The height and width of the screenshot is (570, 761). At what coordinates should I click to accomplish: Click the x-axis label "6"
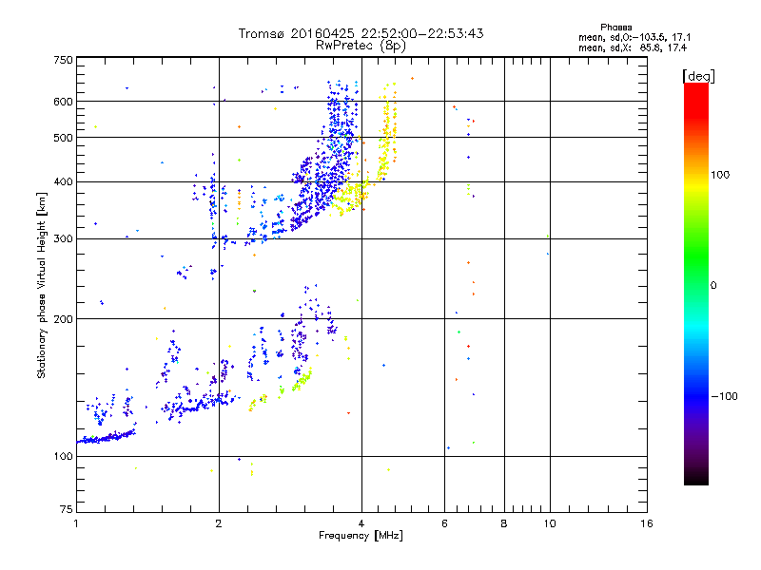point(444,523)
